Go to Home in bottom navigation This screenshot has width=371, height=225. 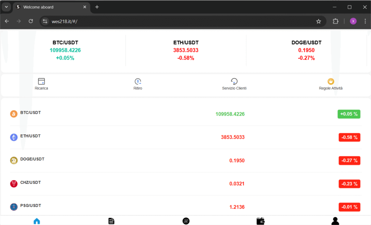coord(37,221)
